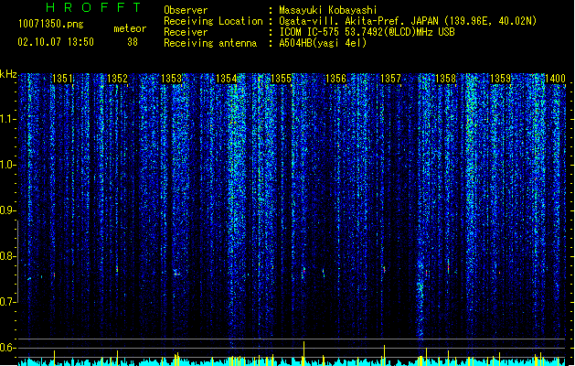Viewport: 575px width, 366px height.
Task: Click the Receiver label
Action: click(186, 32)
